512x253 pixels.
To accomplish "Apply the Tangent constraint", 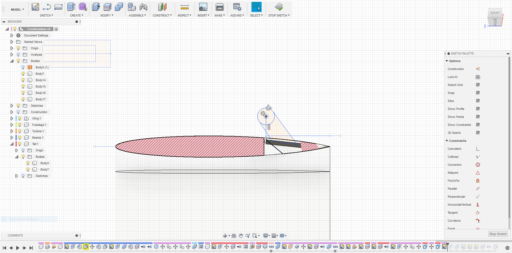I will [x=478, y=213].
